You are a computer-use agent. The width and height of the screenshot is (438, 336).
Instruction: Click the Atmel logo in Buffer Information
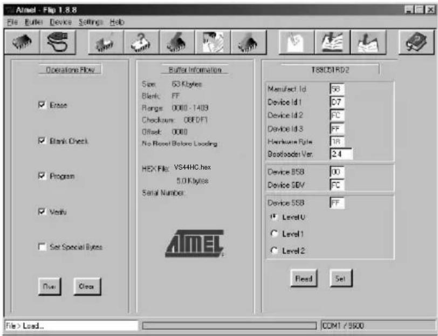click(x=194, y=243)
